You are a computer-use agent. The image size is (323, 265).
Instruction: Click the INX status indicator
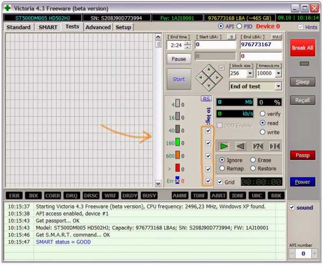[33, 196]
